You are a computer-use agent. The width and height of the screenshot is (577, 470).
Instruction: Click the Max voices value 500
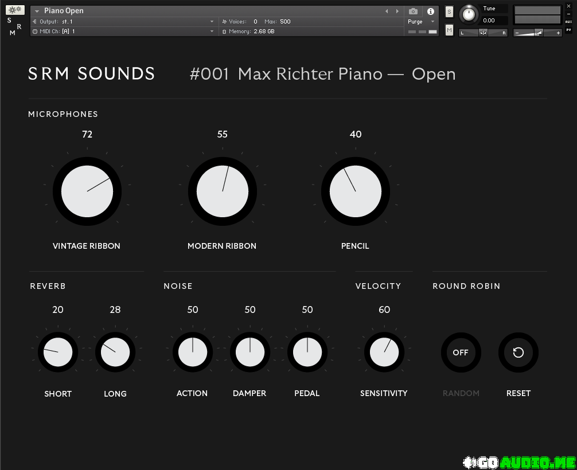click(285, 22)
